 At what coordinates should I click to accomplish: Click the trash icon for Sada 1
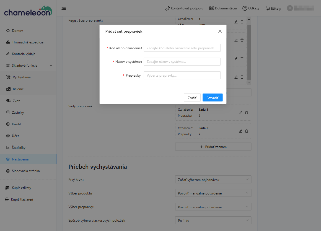[x=247, y=113]
